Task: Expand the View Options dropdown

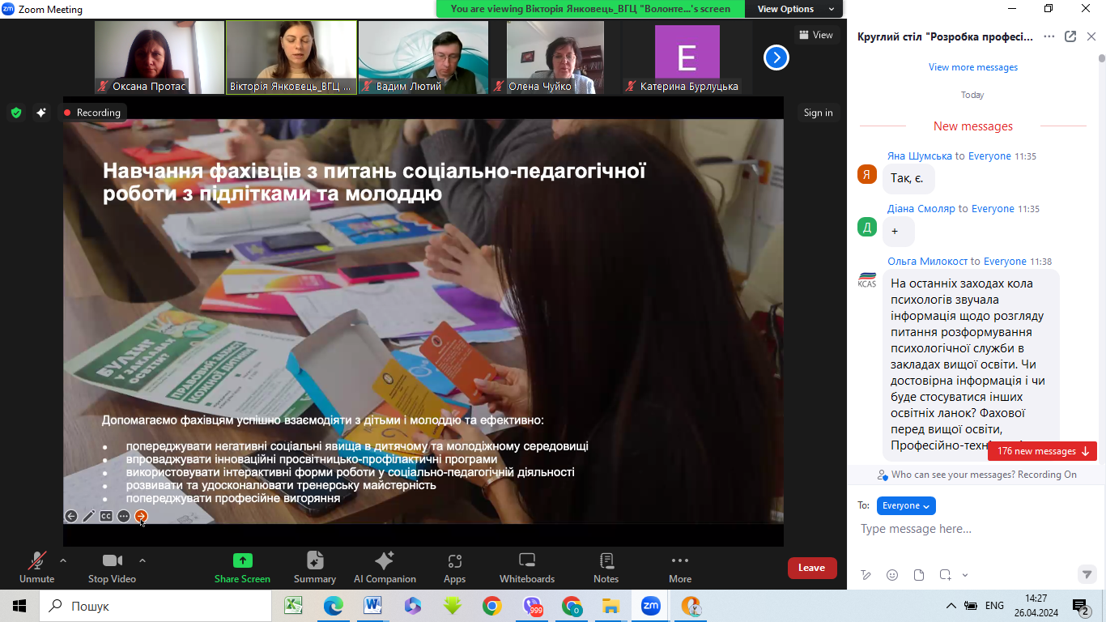Action: coord(793,9)
